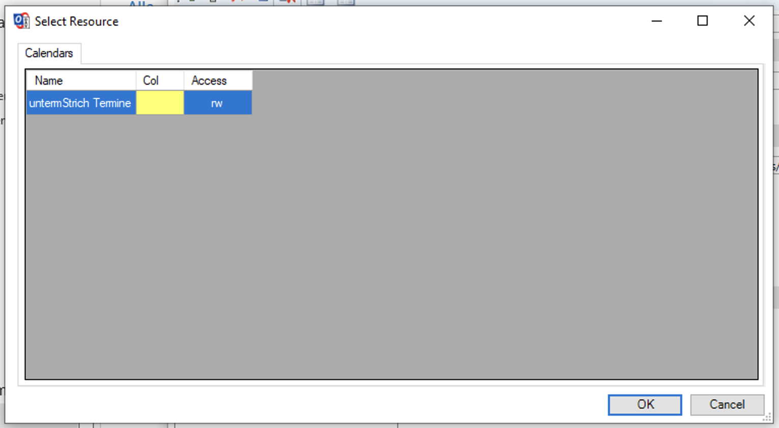This screenshot has width=779, height=428.
Task: Maximize the Select Resource window
Action: point(703,21)
